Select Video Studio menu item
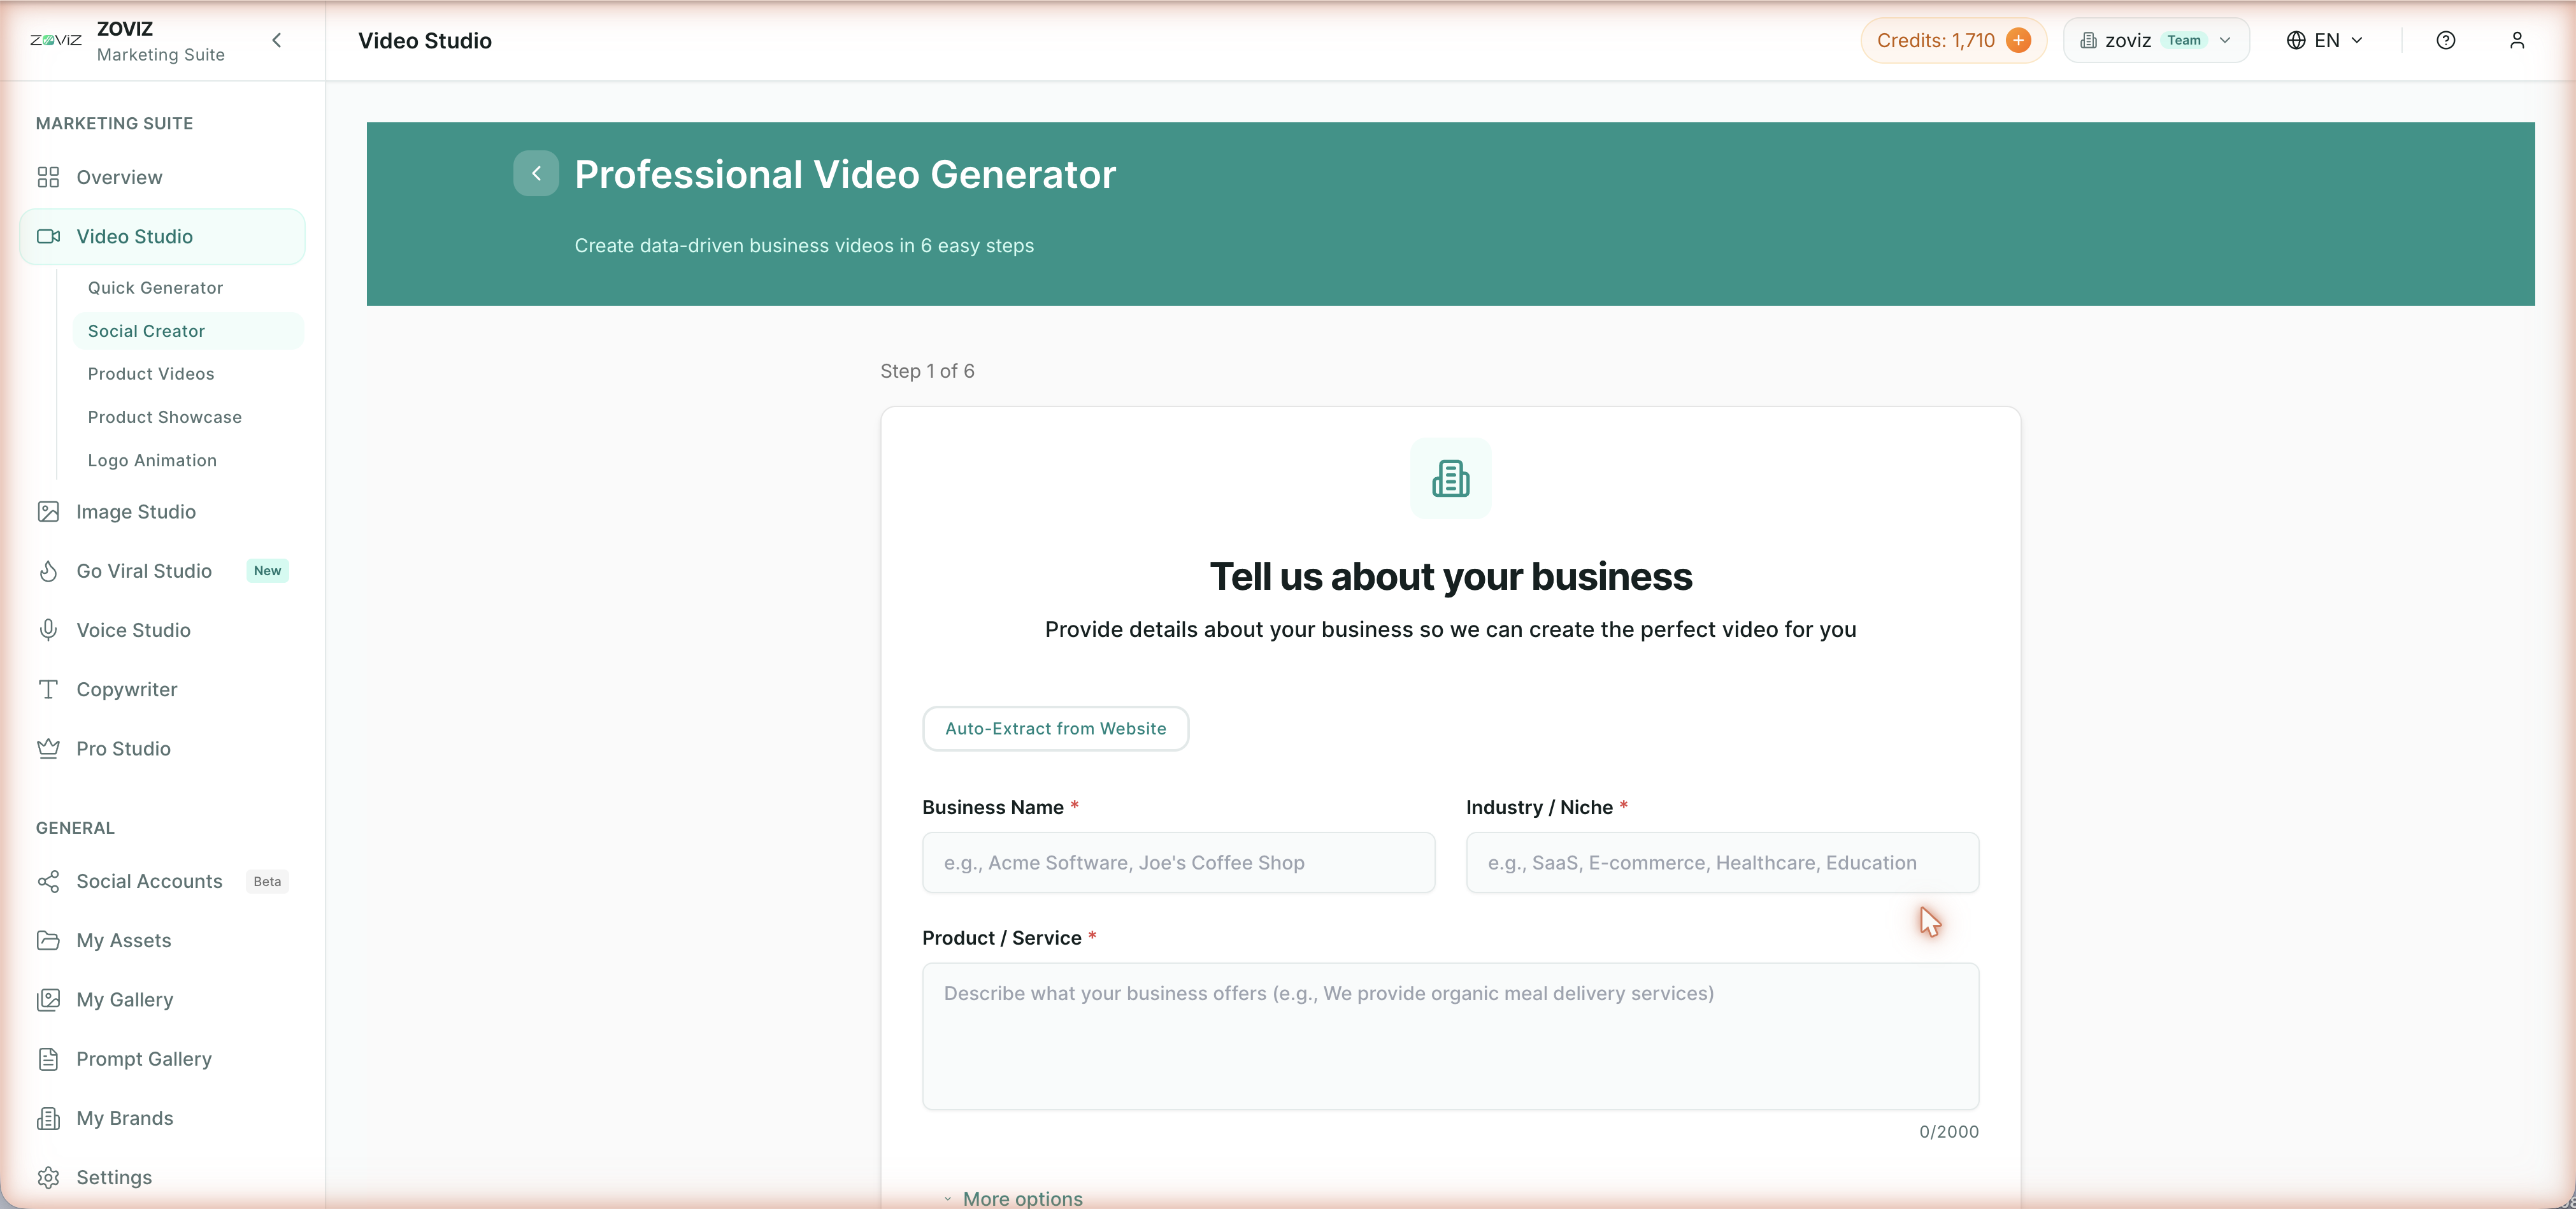The width and height of the screenshot is (2576, 1209). point(162,236)
